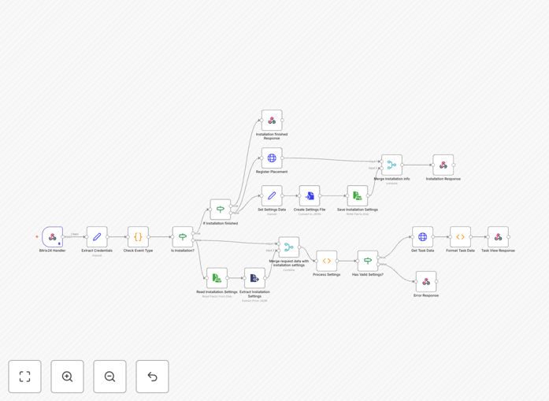Select the Has Valid Settings? node
The width and height of the screenshot is (549, 401).
368,261
